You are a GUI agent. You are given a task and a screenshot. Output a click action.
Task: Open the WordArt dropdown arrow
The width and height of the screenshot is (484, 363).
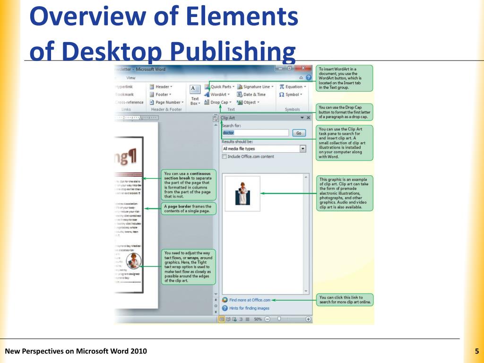pos(229,95)
